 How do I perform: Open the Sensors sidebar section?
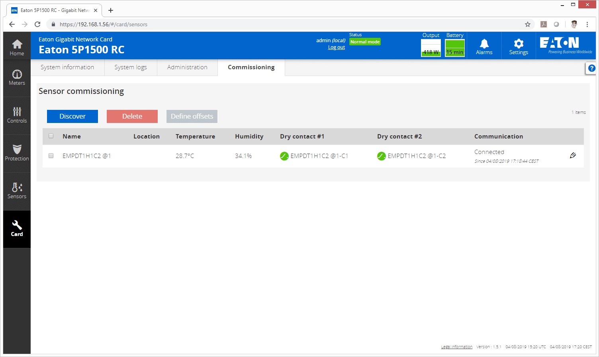pos(17,191)
